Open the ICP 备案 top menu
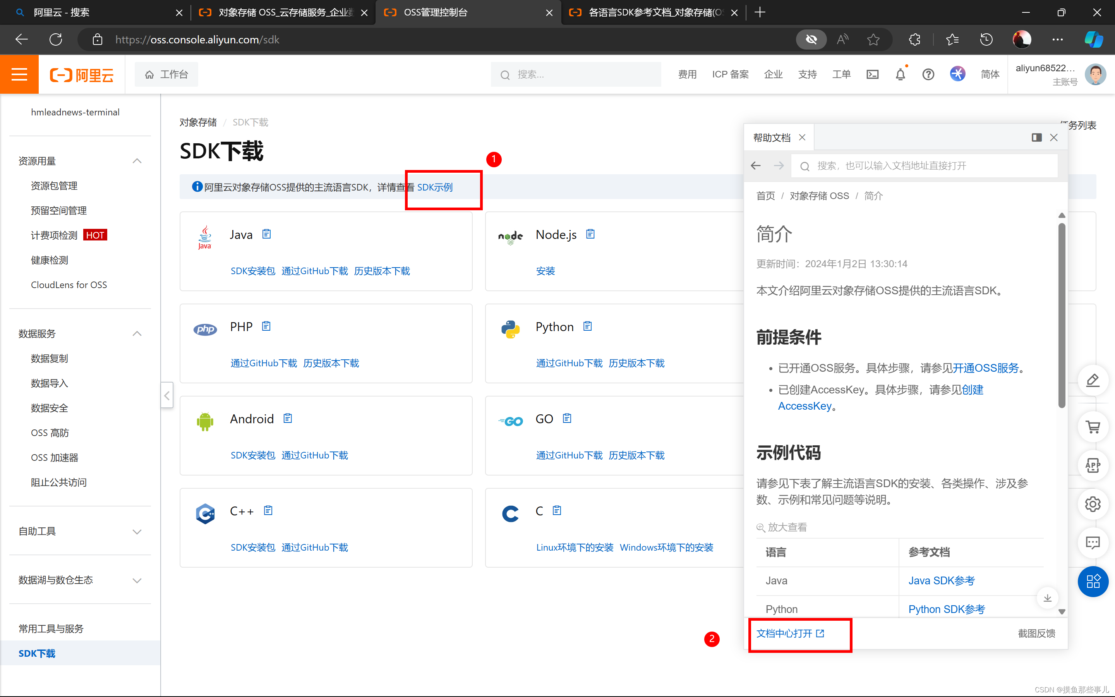The height and width of the screenshot is (697, 1115). point(730,74)
